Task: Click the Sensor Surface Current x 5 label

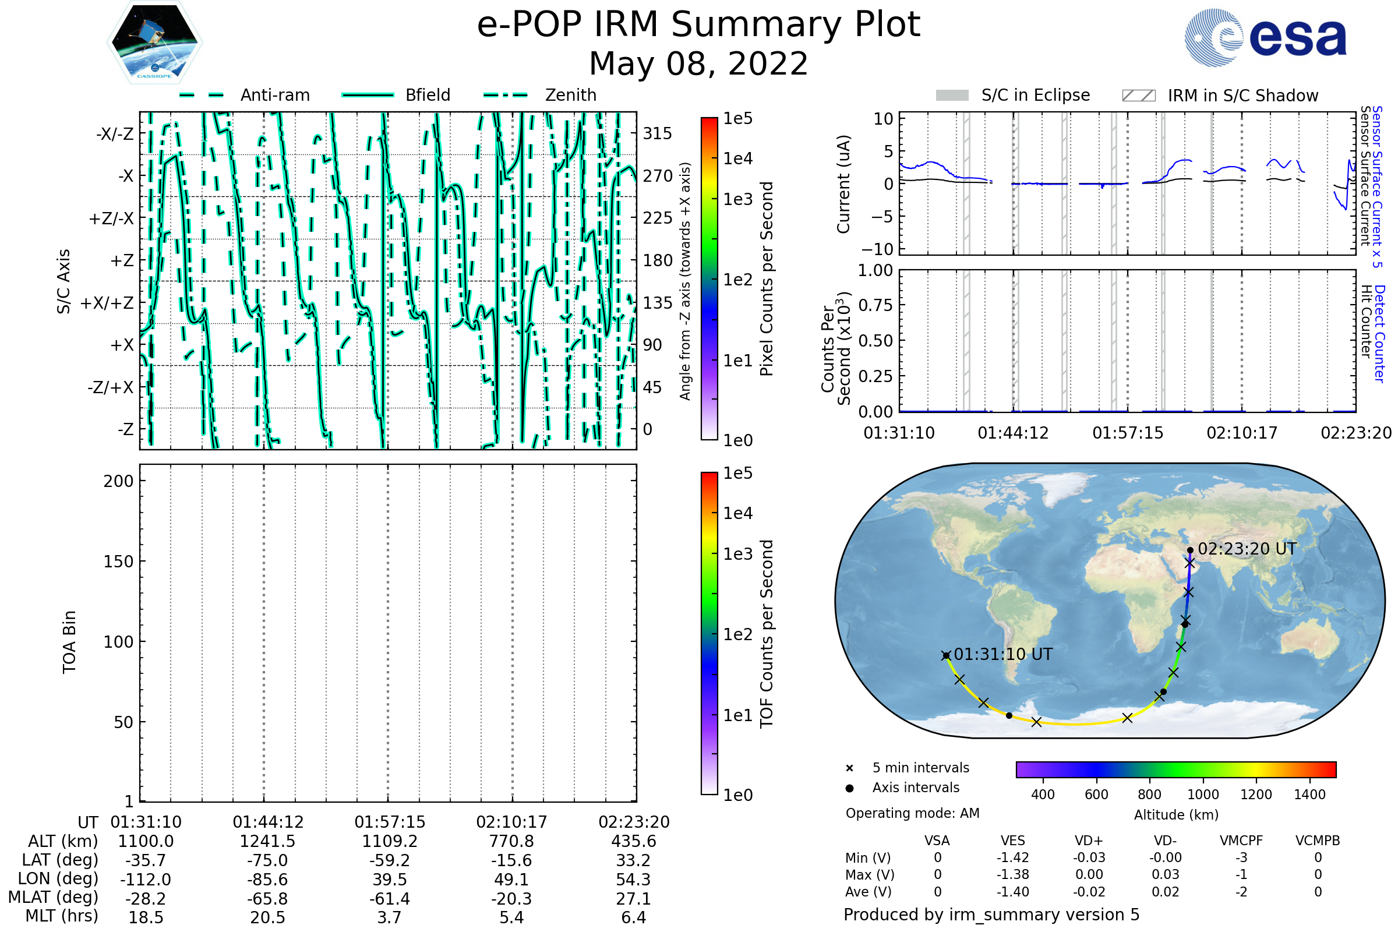Action: (x=1376, y=186)
